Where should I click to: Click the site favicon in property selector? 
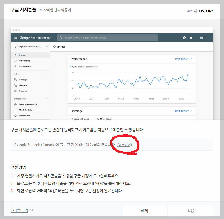16,47
